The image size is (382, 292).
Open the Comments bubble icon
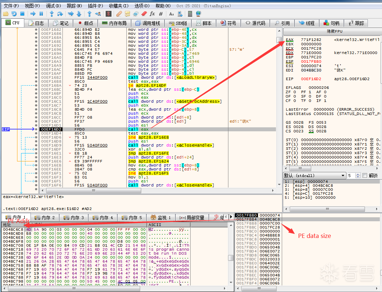click(x=127, y=14)
